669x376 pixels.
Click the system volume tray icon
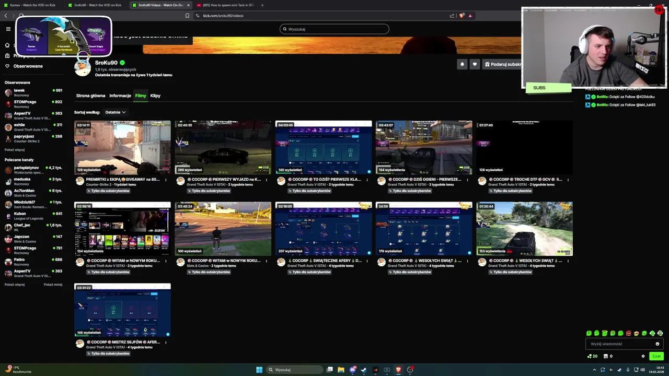point(643,370)
